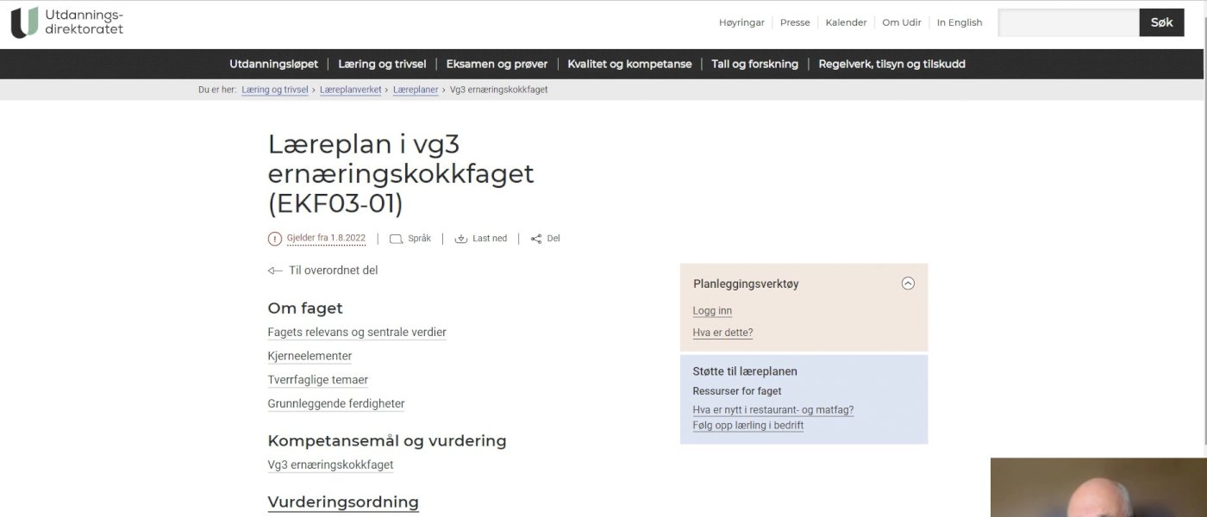Go to Om Udir page
This screenshot has width=1207, height=517.
click(x=902, y=22)
